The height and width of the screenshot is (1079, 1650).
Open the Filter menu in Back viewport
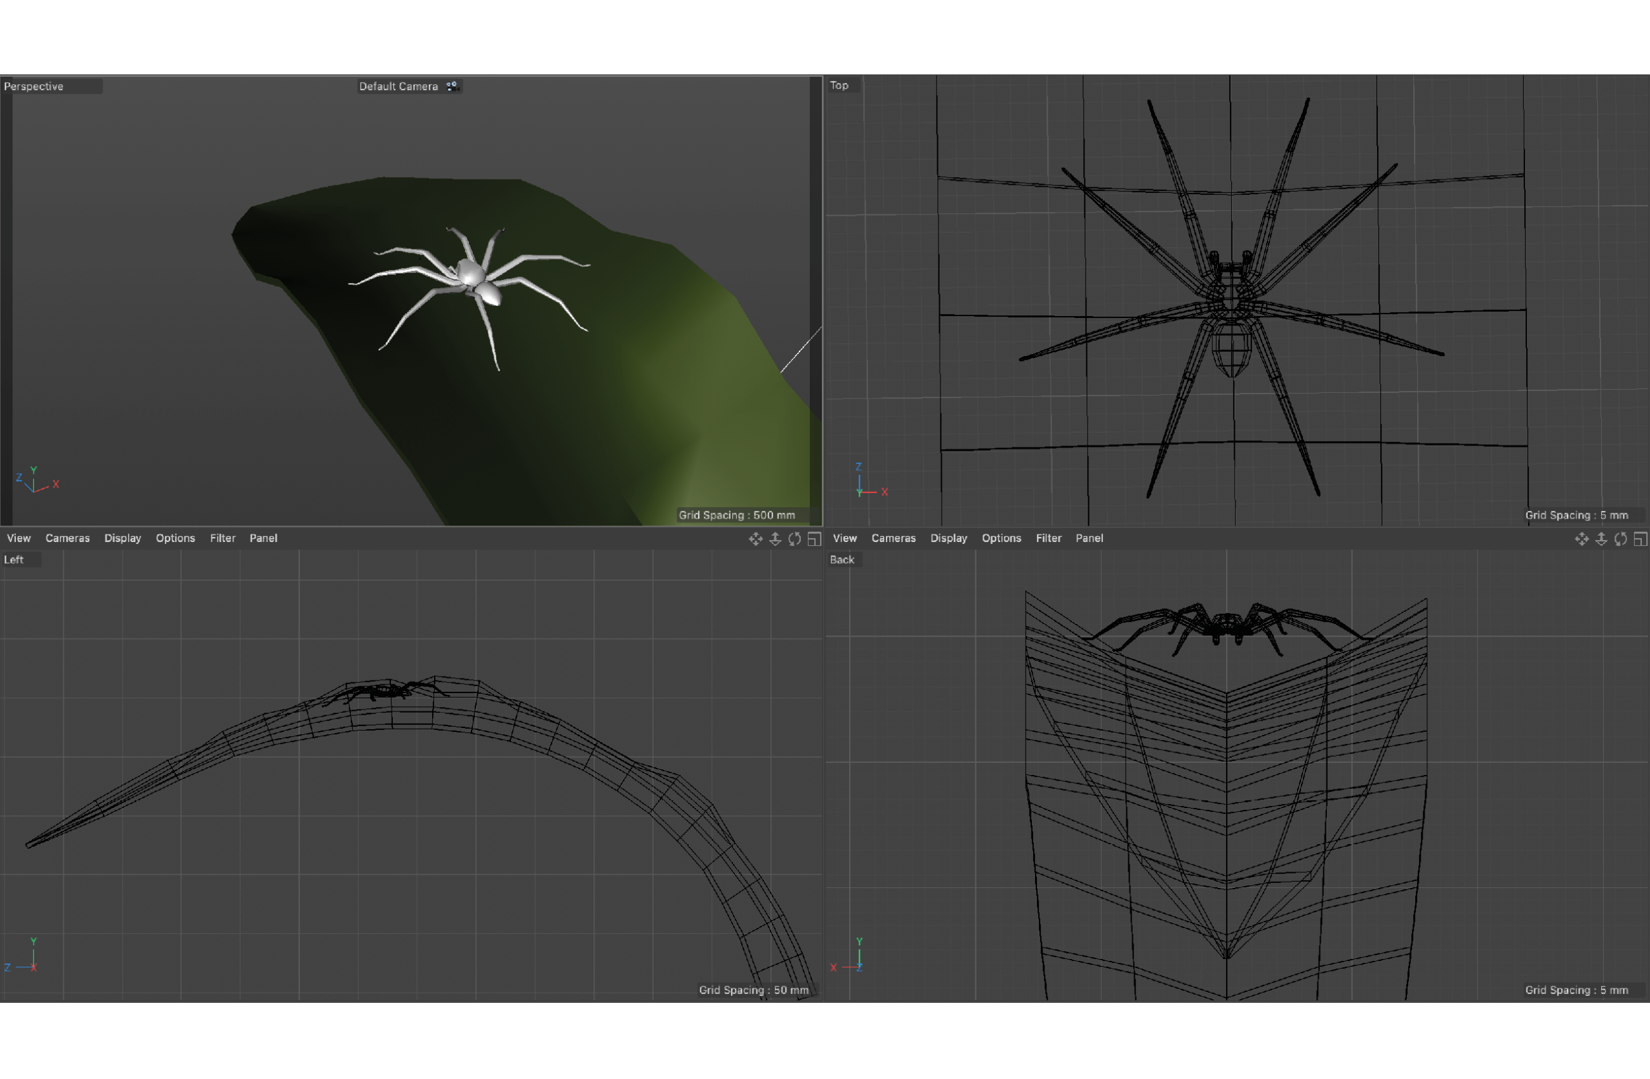(x=1048, y=538)
